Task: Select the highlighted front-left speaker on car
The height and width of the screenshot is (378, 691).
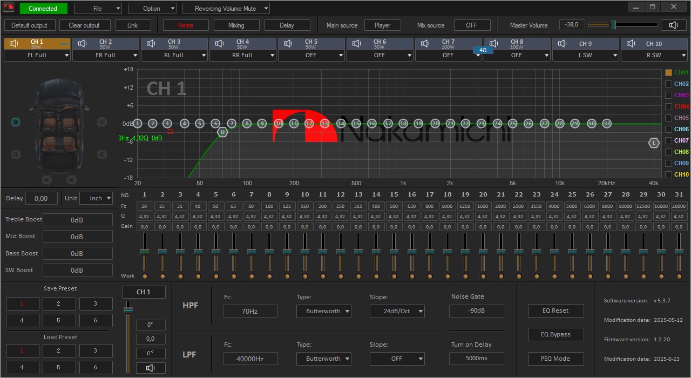Action: [16, 122]
